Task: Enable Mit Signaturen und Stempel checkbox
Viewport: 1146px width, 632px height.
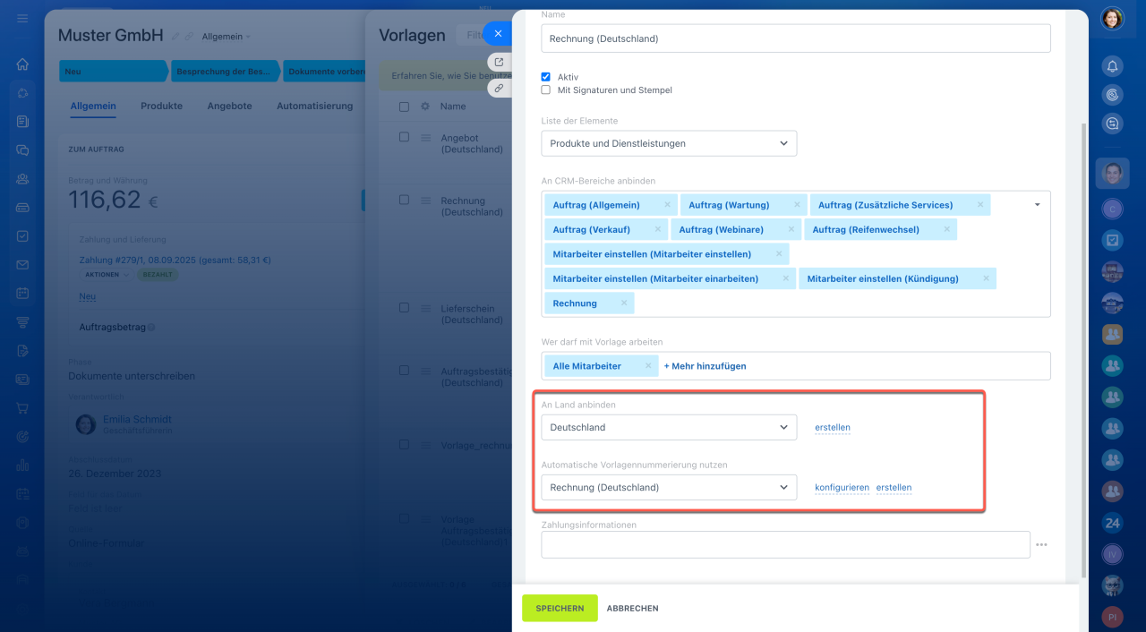Action: click(x=546, y=90)
